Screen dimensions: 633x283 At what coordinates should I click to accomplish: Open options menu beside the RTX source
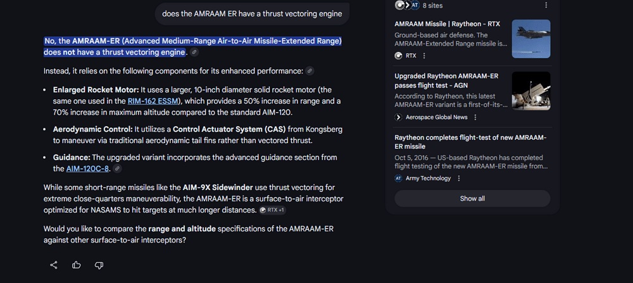point(424,56)
